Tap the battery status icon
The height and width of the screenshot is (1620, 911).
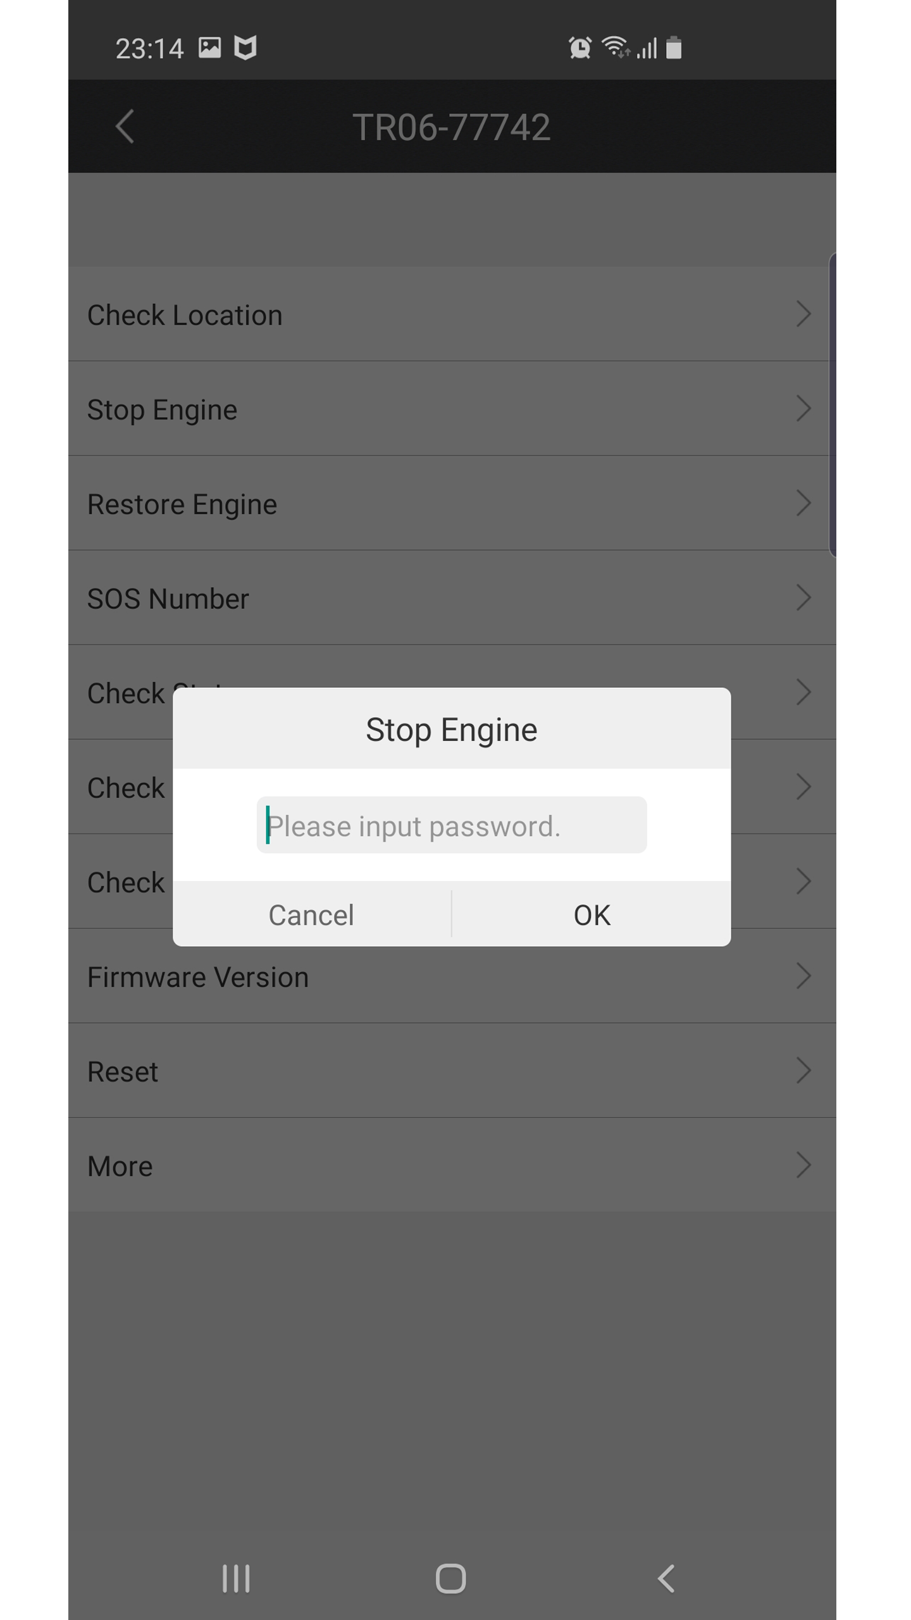pyautogui.click(x=674, y=47)
